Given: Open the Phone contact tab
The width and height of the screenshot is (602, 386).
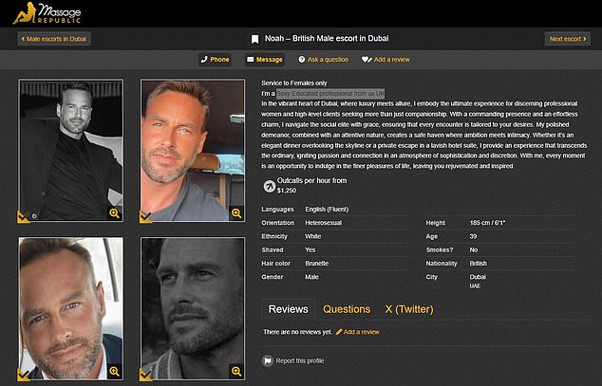Looking at the screenshot, I should (215, 60).
